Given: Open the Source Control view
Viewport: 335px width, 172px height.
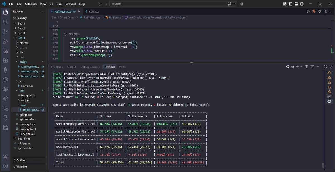Looking at the screenshot, I should coord(5,31).
